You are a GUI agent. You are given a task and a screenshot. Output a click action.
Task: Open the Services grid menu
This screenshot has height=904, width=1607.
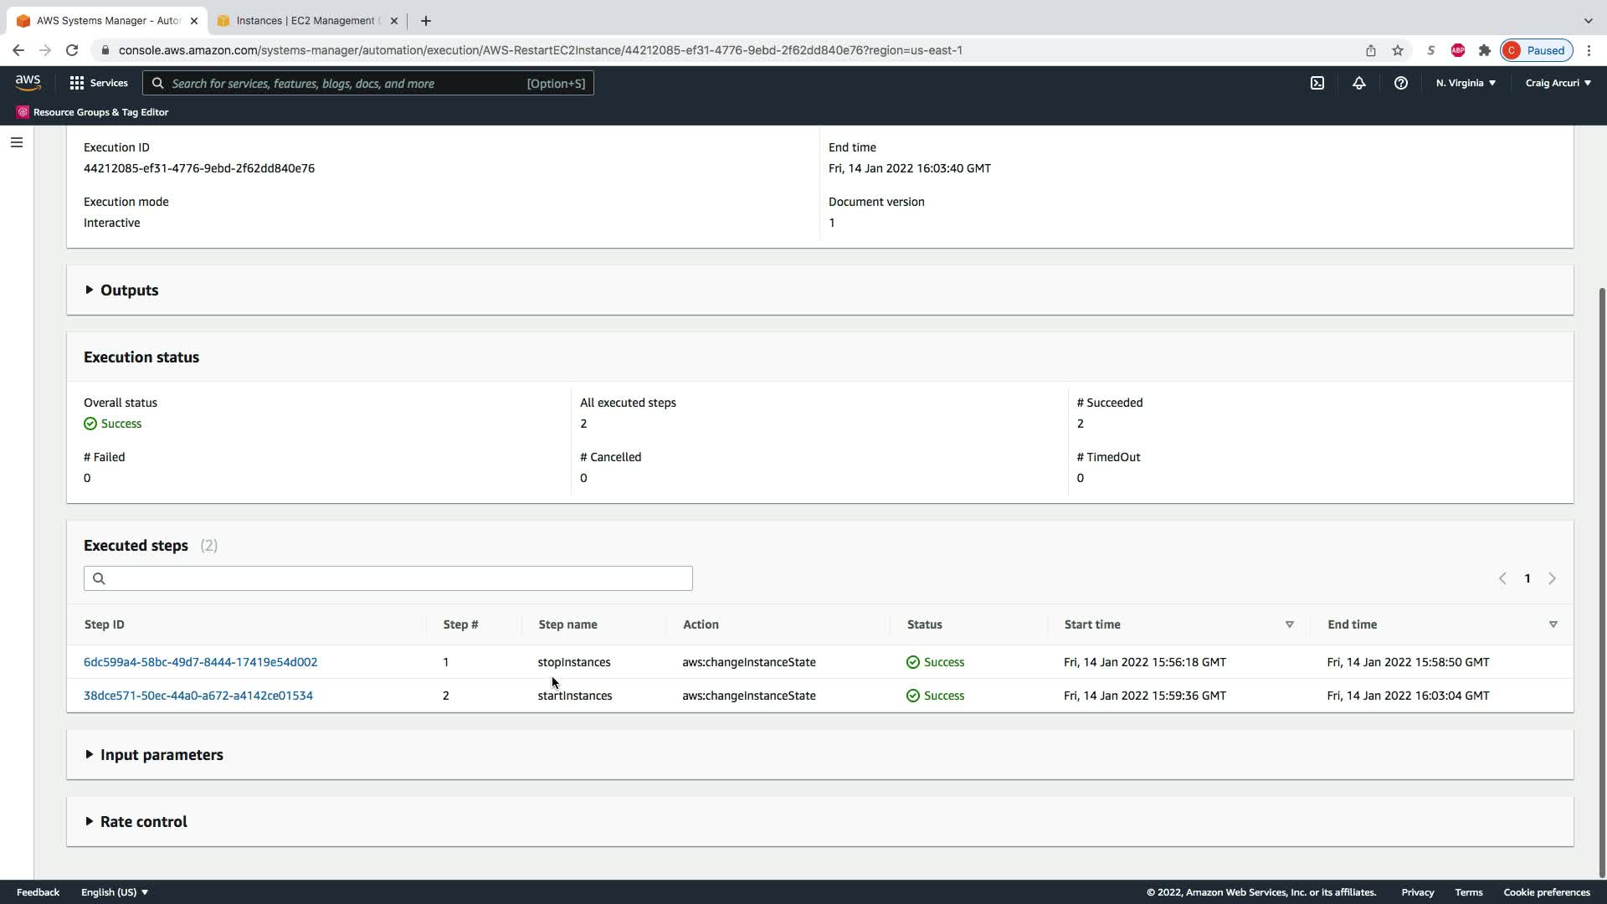[x=99, y=83]
